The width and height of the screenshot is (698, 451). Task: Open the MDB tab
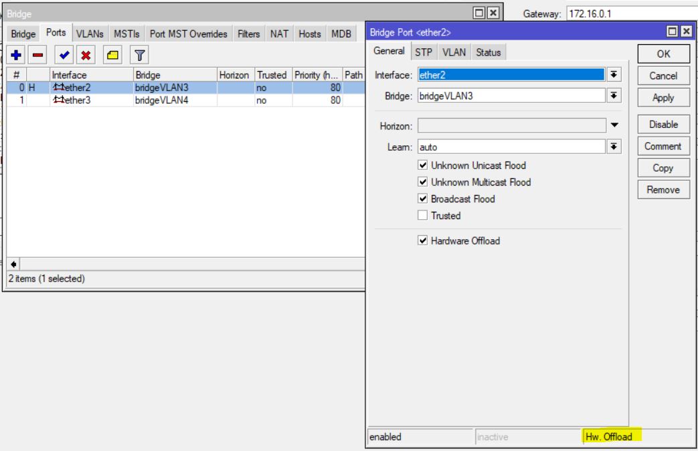pyautogui.click(x=341, y=34)
